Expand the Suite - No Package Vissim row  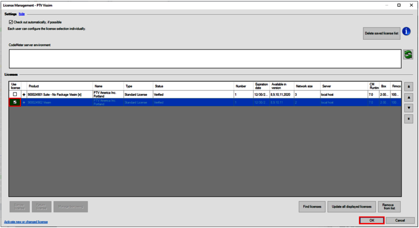click(x=24, y=95)
